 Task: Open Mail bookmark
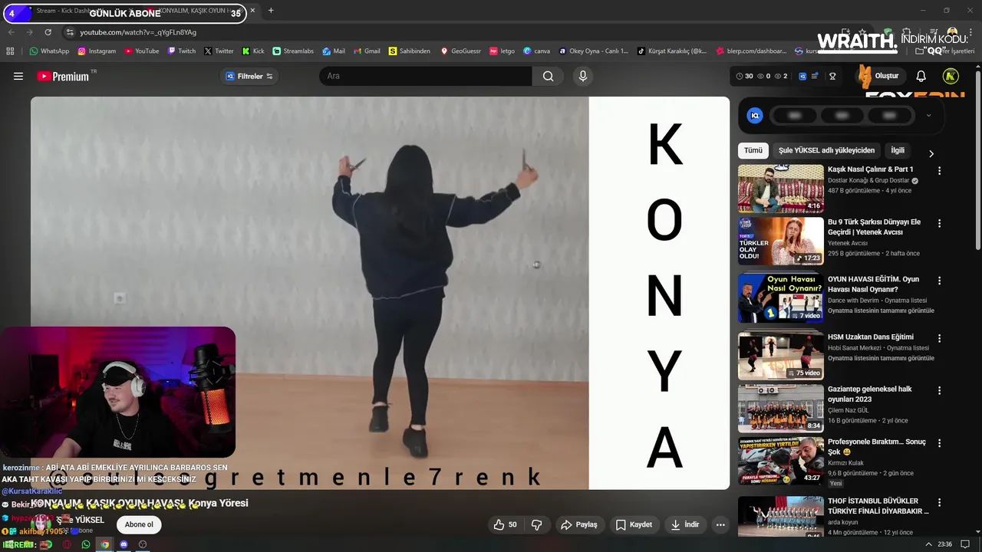334,51
